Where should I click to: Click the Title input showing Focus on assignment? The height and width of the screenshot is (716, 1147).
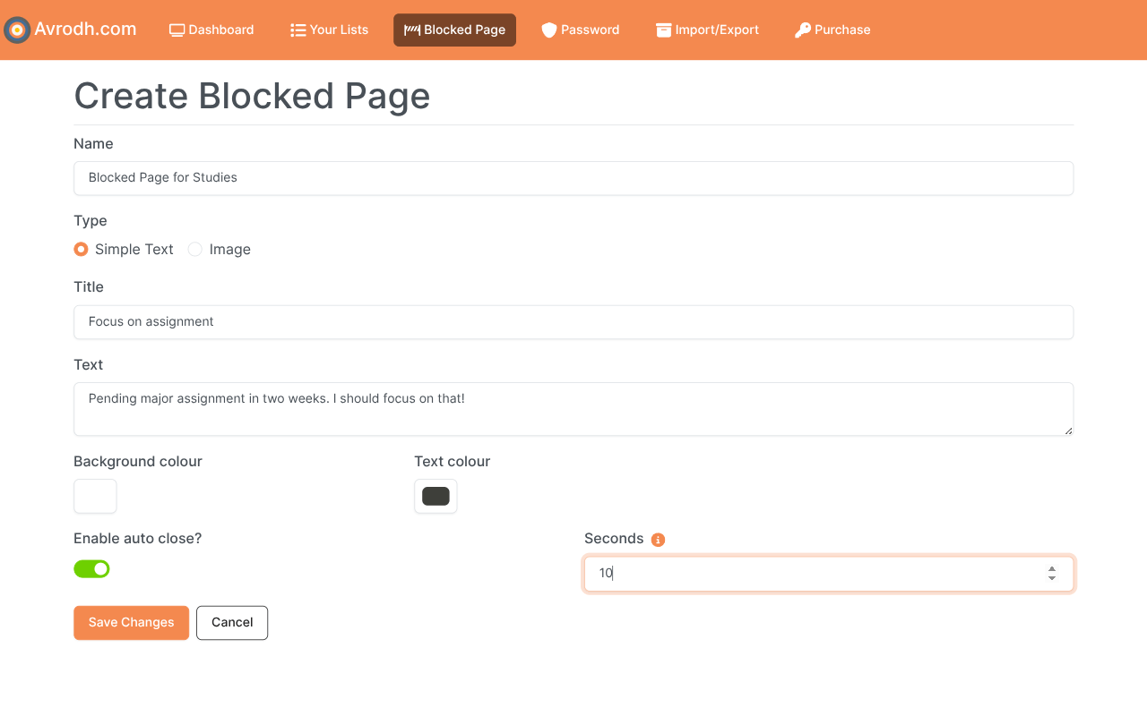coord(573,322)
